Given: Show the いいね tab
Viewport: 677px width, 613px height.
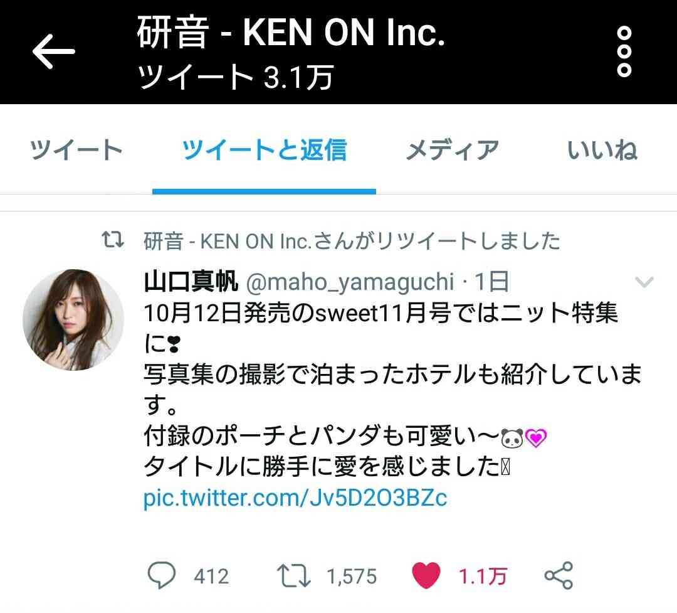Looking at the screenshot, I should click(602, 150).
